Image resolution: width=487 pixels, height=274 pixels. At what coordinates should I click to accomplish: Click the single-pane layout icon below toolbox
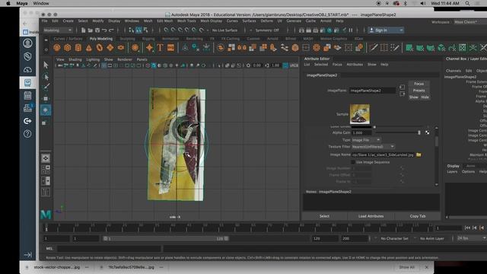point(46,158)
